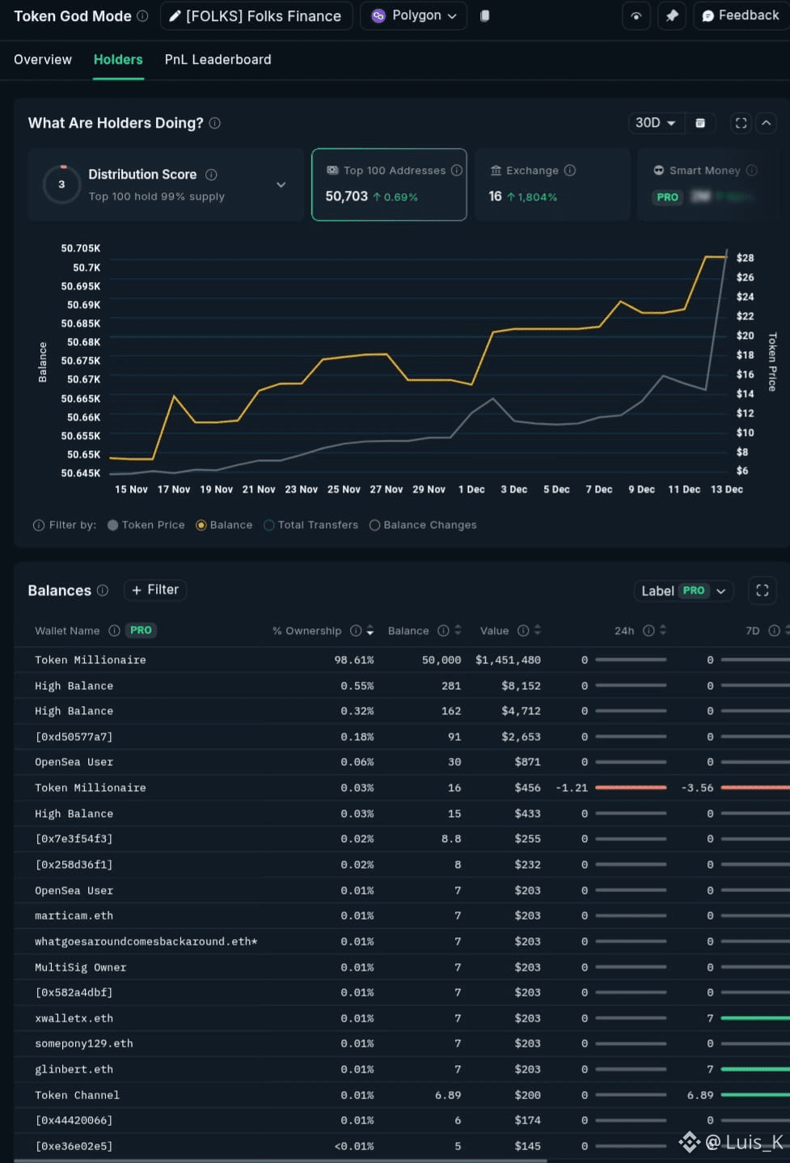Select Total Transfers filter radio

point(269,525)
